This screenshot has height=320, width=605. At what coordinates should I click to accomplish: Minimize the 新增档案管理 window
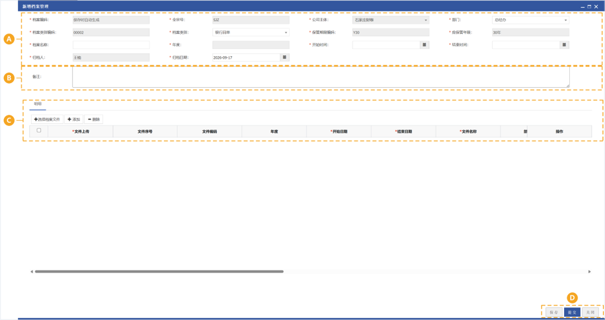pyautogui.click(x=583, y=7)
